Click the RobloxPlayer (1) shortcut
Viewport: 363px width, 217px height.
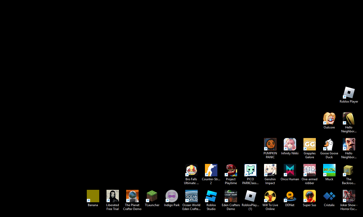tap(250, 196)
